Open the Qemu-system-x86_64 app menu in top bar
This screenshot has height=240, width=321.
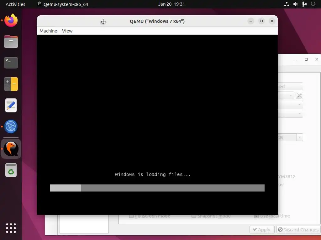[63, 4]
